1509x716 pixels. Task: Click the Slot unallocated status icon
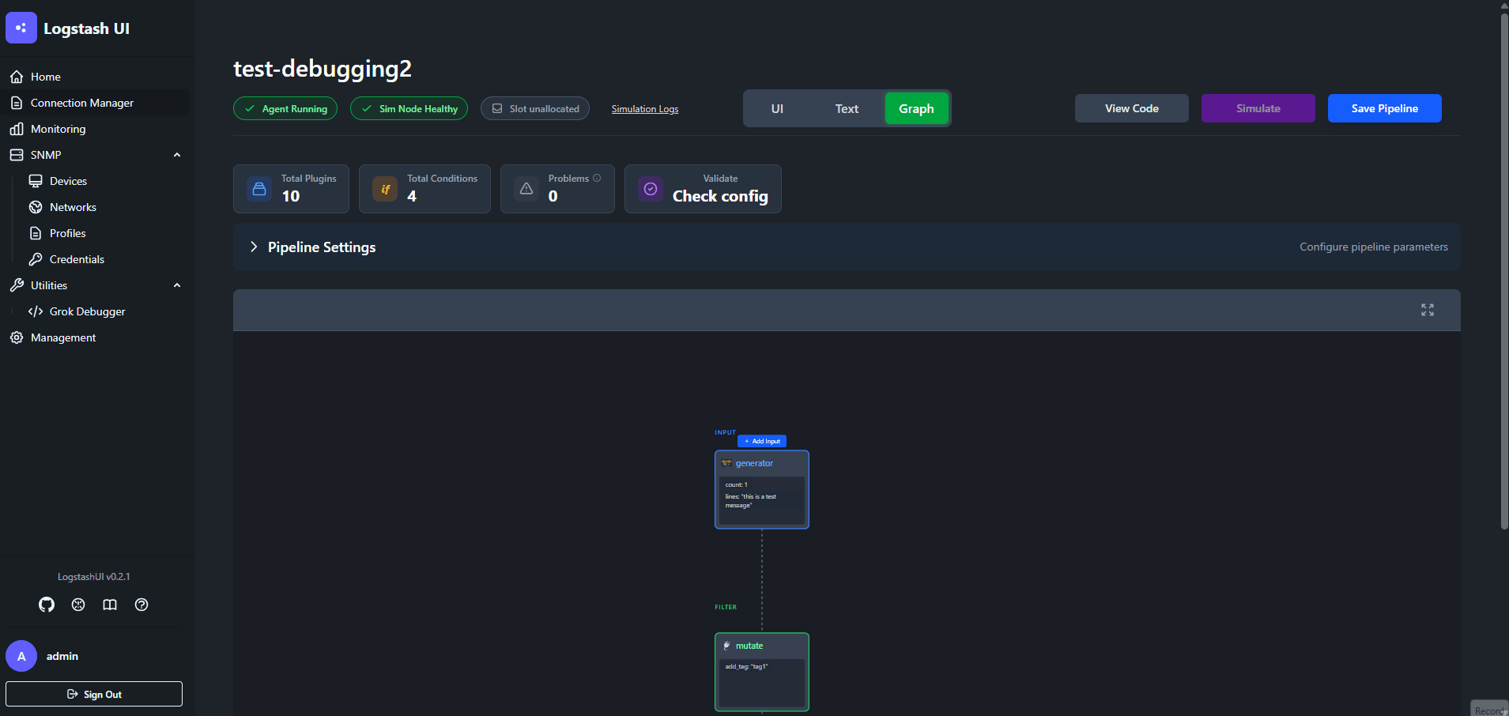click(497, 108)
